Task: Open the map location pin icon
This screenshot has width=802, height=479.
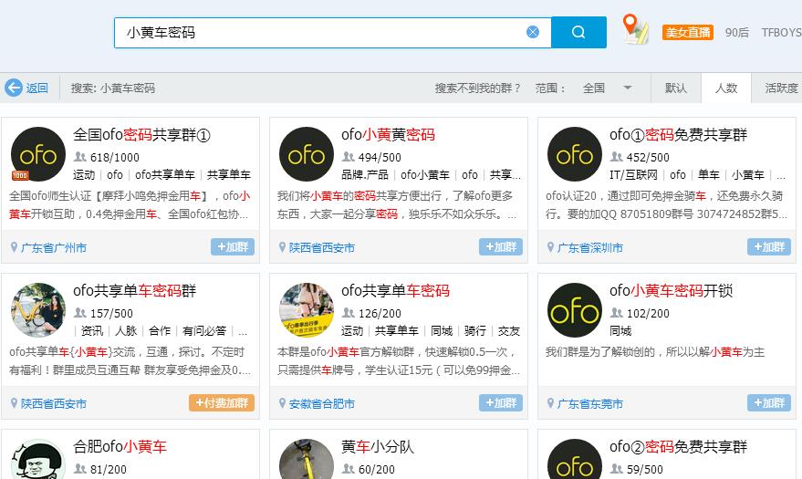Action: click(635, 29)
